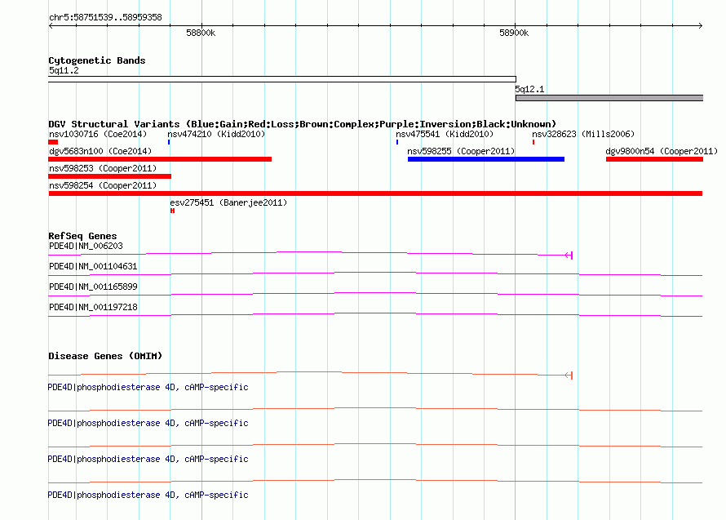Open the Cytogenetic Bands track heading
The width and height of the screenshot is (726, 520).
click(x=97, y=60)
